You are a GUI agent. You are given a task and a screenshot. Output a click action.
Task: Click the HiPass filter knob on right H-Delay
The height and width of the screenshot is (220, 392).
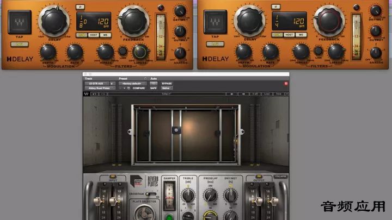301,52
